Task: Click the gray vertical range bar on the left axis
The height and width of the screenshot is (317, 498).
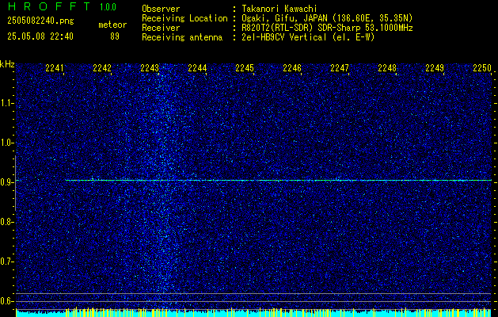Action: coord(15,183)
